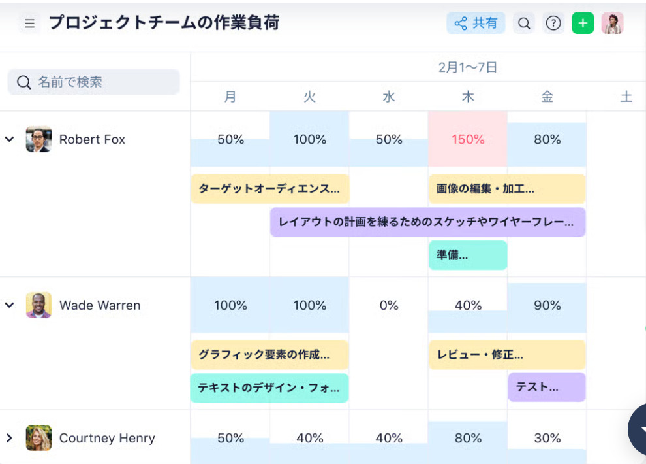The height and width of the screenshot is (464, 646).
Task: Select Courtney Henry's 80% workload cell
Action: 467,438
